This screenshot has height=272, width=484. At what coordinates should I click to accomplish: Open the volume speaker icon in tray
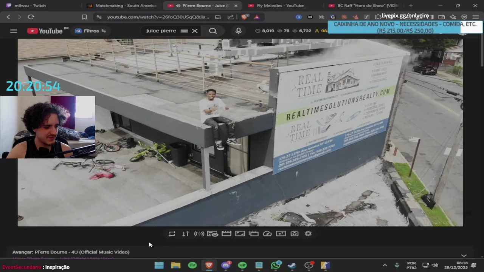[x=435, y=265]
